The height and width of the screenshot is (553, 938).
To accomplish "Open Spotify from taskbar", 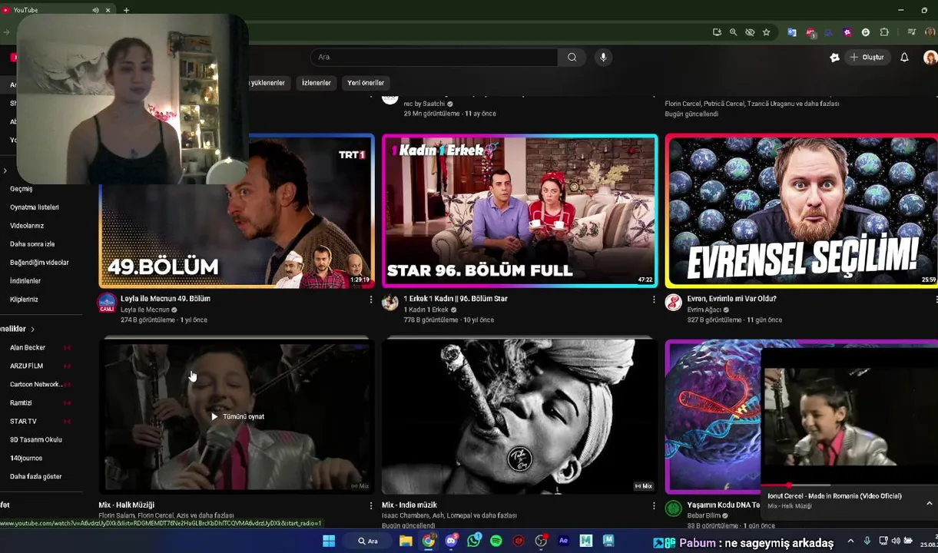I will (x=496, y=541).
